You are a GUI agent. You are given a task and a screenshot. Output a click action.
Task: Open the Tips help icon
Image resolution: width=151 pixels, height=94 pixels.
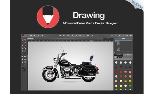[x=131, y=36]
